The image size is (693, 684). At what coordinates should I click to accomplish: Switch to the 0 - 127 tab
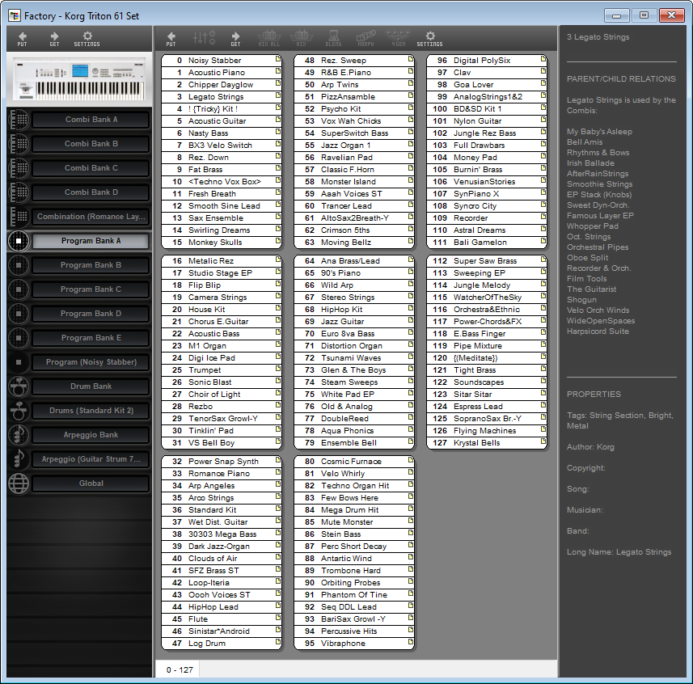pos(180,670)
